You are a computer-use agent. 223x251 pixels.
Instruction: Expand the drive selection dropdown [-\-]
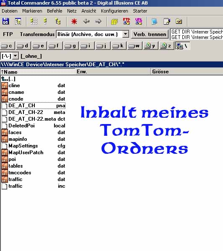pos(16,56)
